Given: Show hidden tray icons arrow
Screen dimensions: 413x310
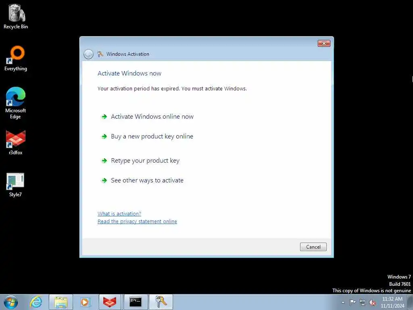Looking at the screenshot, I should coord(343,303).
